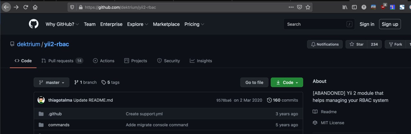
Task: Open the page actions three-dots menu
Action: point(291,7)
